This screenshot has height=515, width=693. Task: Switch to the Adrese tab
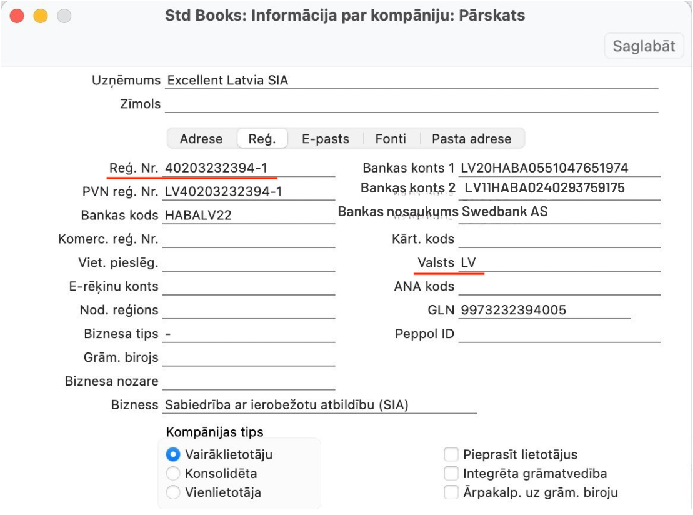pyautogui.click(x=201, y=139)
